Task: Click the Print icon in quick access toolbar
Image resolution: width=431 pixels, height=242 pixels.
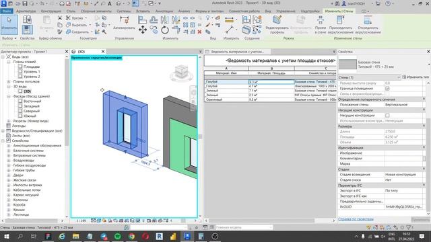Action: click(x=62, y=3)
